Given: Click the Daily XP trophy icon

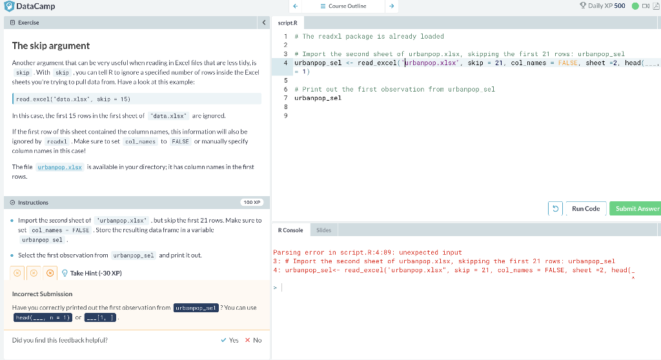Looking at the screenshot, I should pyautogui.click(x=583, y=5).
